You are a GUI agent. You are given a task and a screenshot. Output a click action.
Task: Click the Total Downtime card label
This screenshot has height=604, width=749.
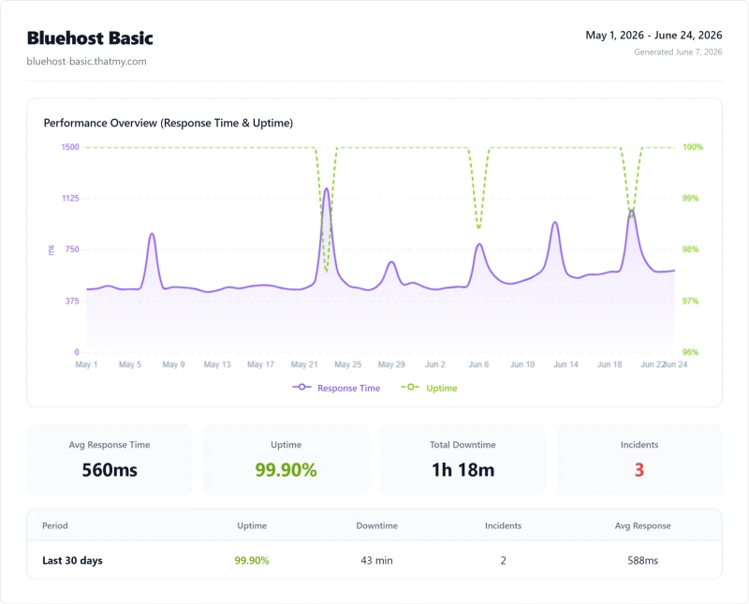(x=463, y=445)
